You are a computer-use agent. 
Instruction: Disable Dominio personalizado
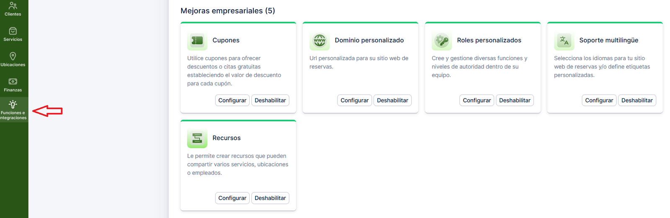[392, 100]
